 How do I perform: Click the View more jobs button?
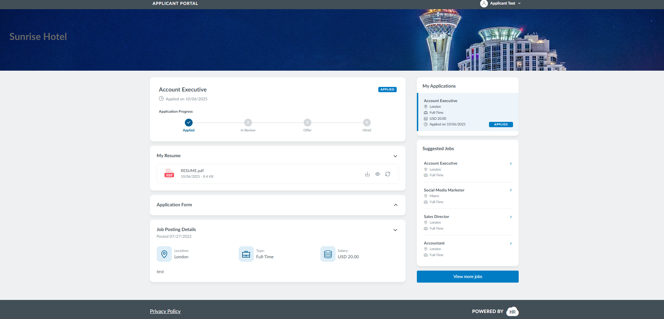[468, 277]
